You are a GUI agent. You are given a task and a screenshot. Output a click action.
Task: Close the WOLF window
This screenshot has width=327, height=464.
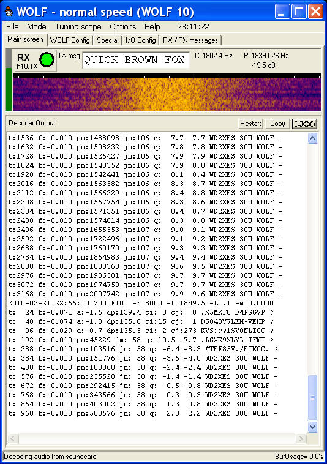point(315,12)
